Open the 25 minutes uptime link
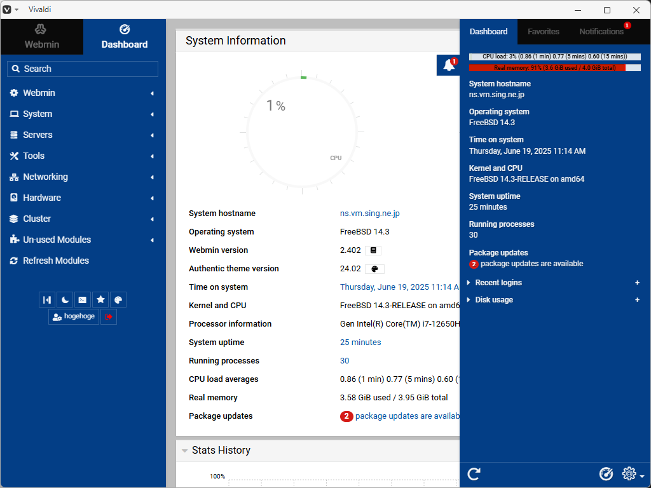 click(x=360, y=342)
